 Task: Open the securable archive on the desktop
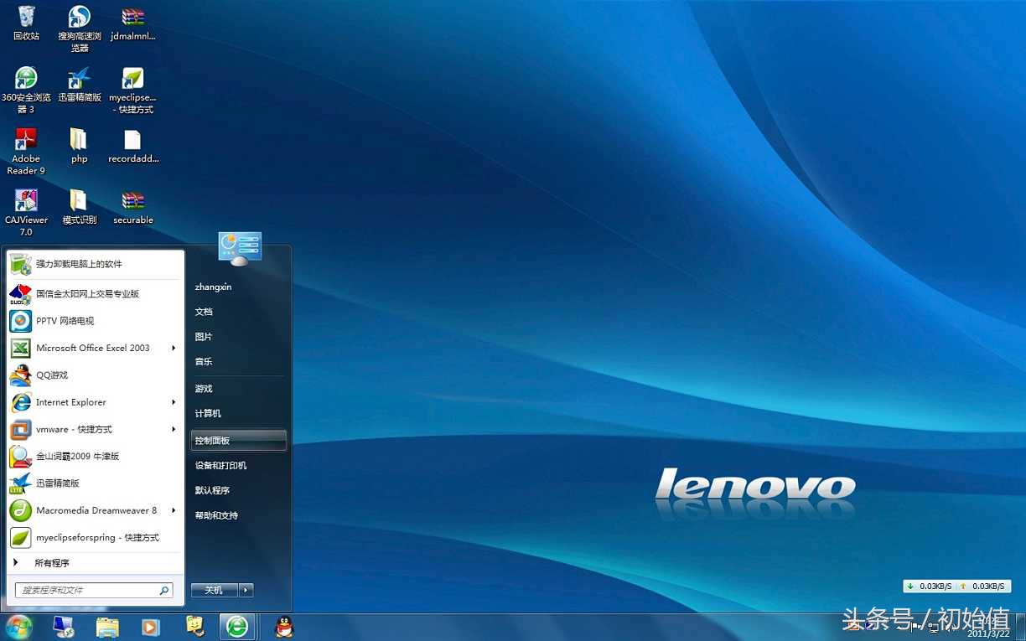pos(132,201)
